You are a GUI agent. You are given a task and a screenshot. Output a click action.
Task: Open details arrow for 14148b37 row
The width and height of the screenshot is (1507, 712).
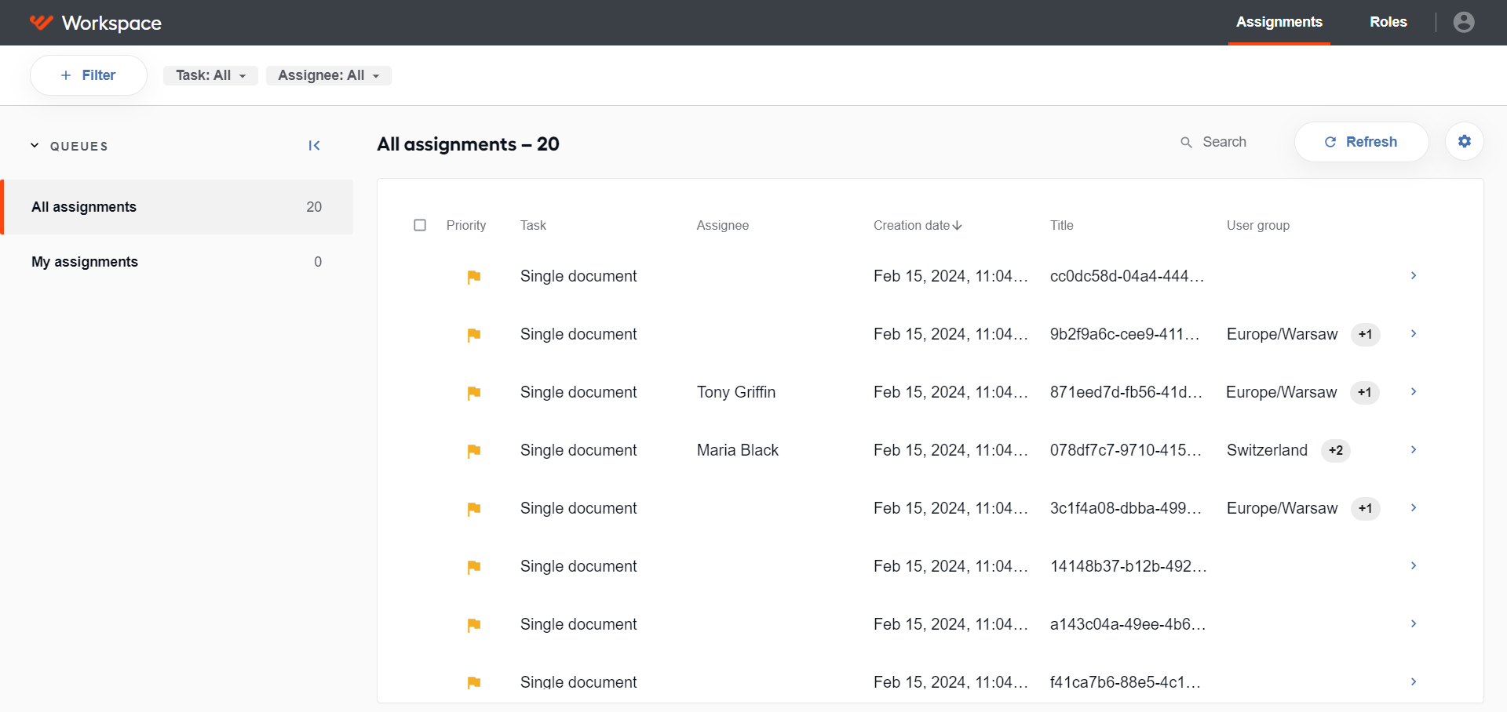tap(1414, 566)
